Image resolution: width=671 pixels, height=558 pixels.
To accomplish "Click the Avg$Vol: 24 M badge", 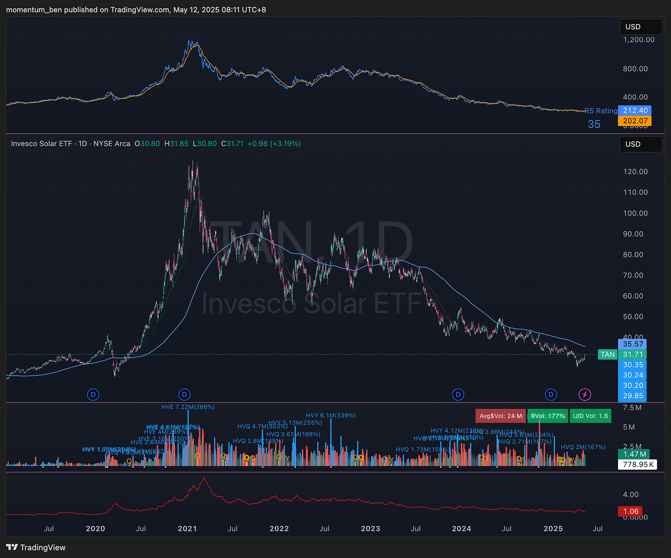I will click(500, 416).
